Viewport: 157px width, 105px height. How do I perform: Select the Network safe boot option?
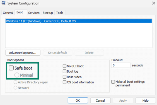pos(15,88)
